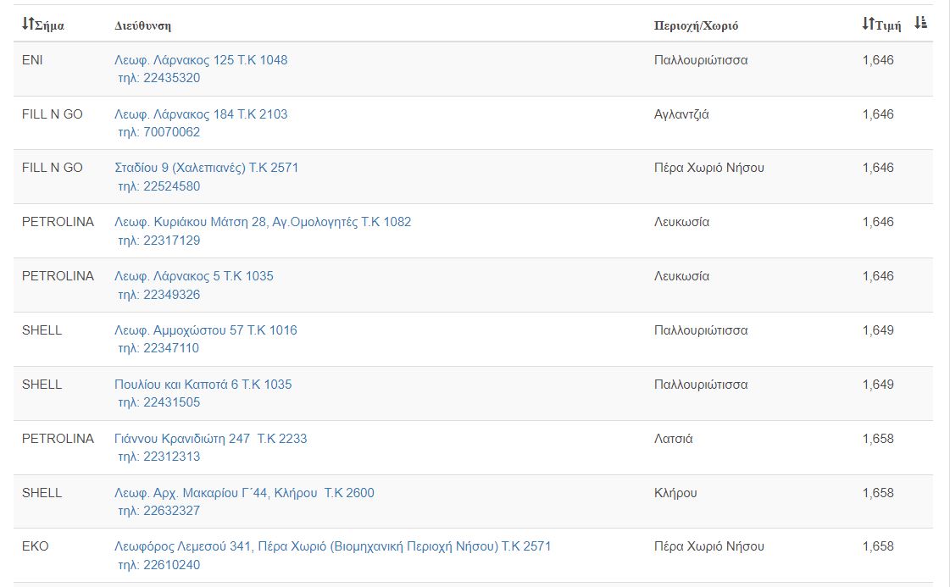The image size is (950, 587).
Task: Click phone number 70070062
Action: [159, 132]
